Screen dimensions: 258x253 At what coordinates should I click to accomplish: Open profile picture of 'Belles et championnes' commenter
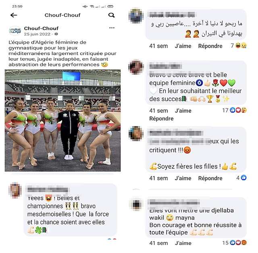15,190
